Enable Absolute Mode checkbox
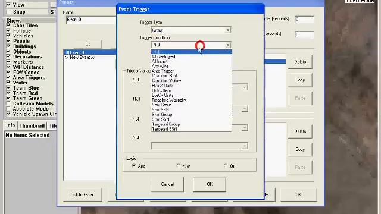 coord(8,109)
